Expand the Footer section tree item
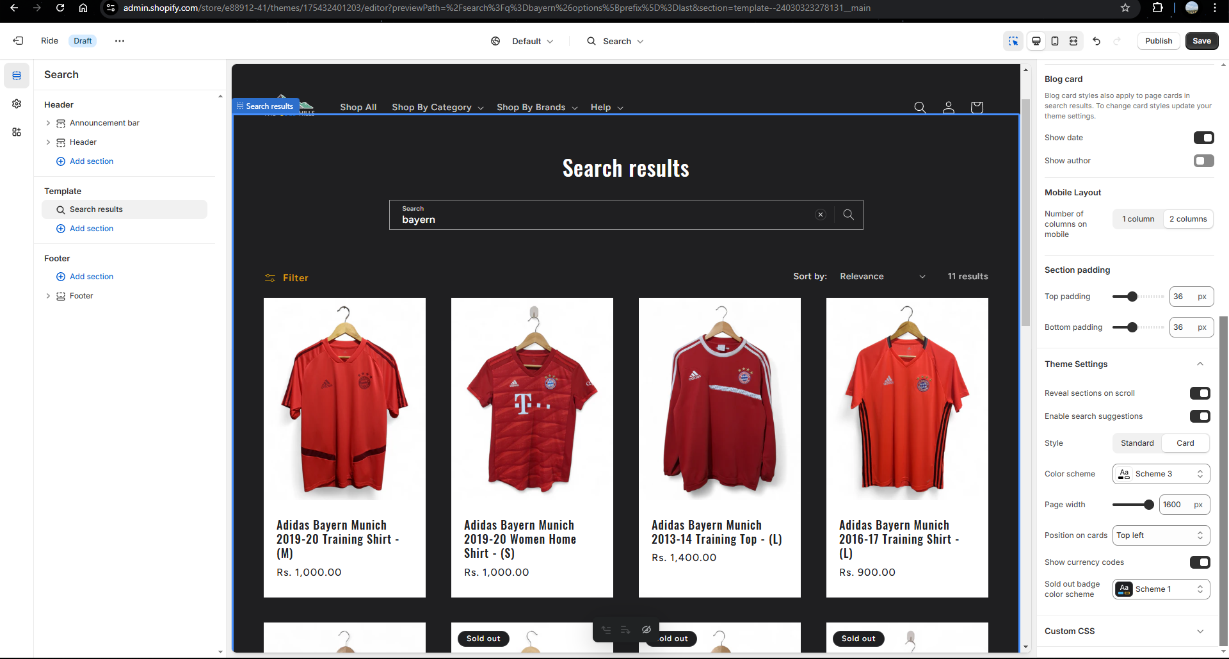Screen dimensions: 1229x659 click(48, 296)
